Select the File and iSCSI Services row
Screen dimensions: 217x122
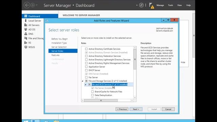(x=109, y=84)
